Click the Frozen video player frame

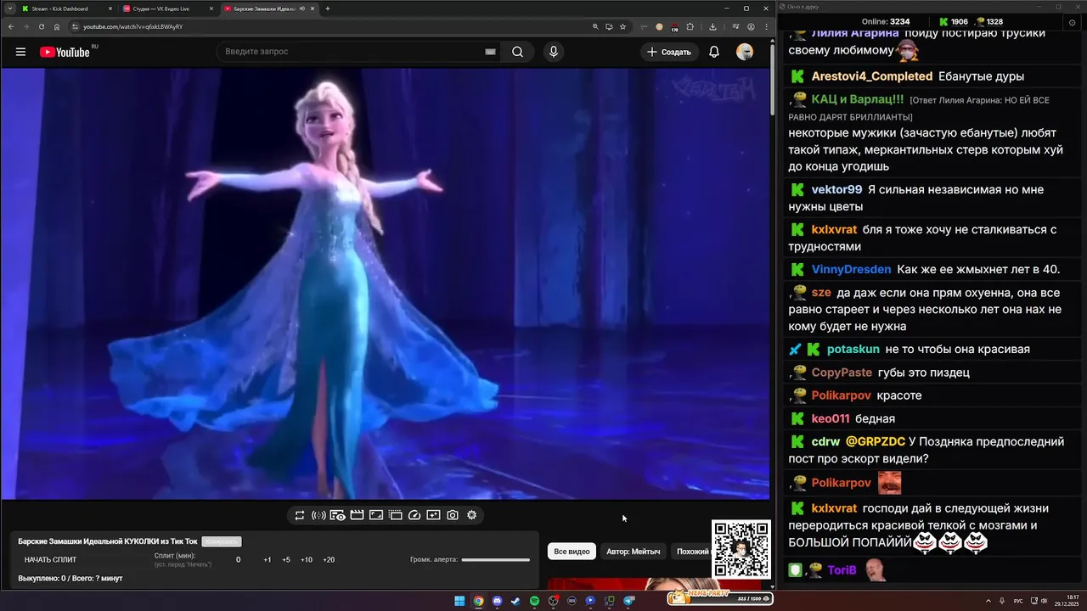point(386,283)
